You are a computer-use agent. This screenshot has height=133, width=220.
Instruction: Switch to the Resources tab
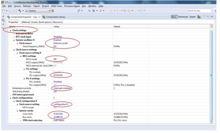[58, 22]
